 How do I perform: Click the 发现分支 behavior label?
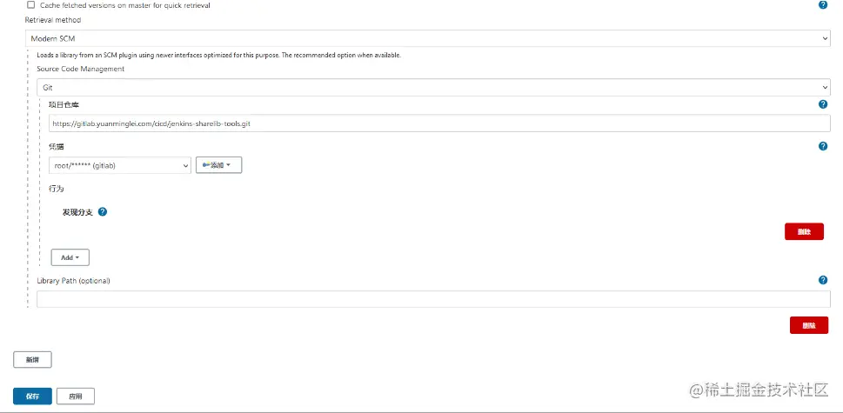pyautogui.click(x=78, y=212)
